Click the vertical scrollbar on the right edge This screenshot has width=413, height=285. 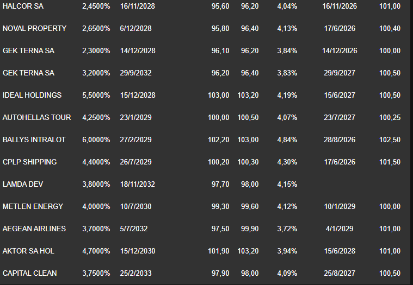411,142
